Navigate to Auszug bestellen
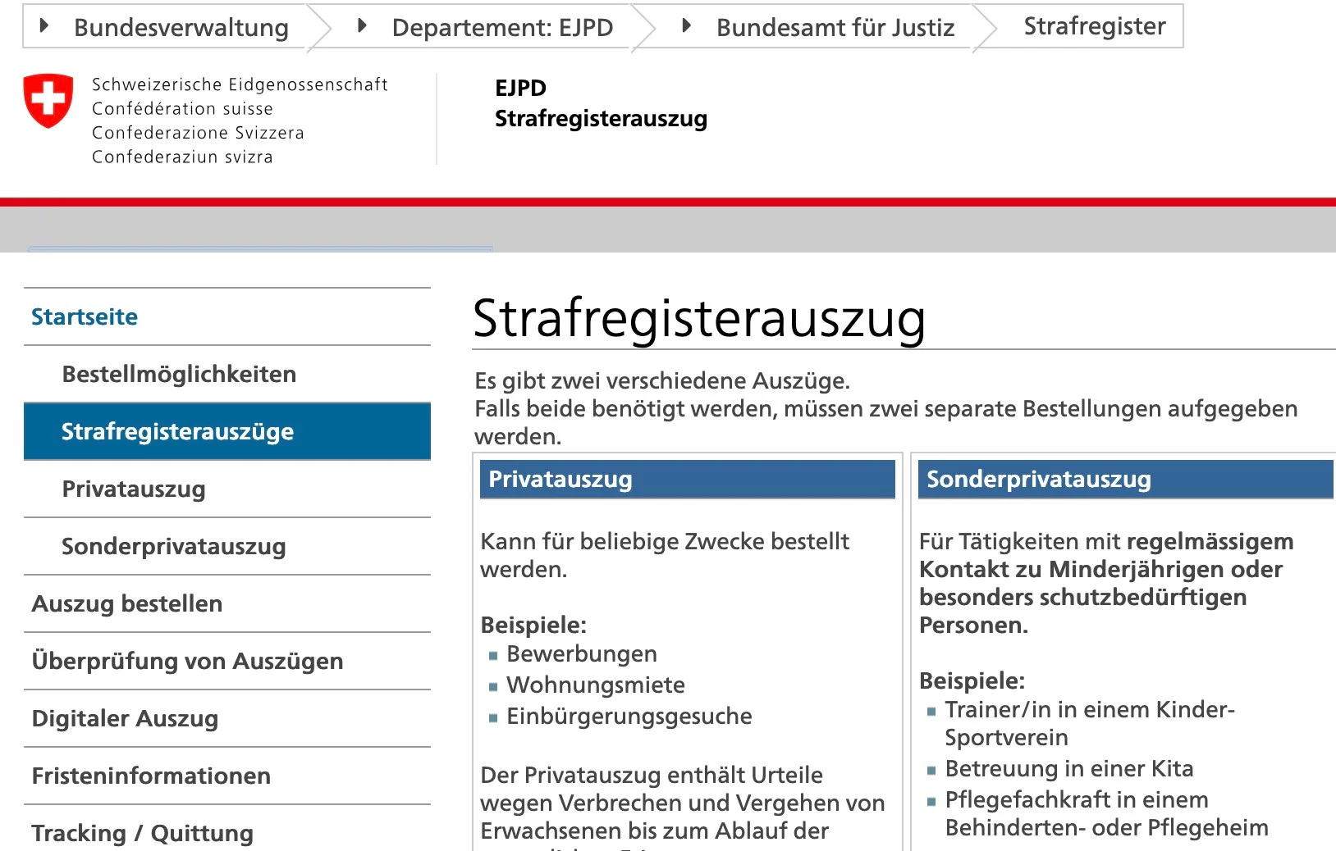 pos(227,603)
